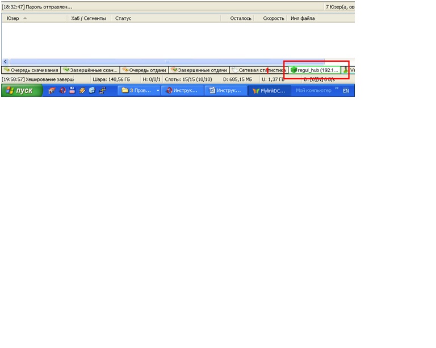Screen dimensions: 436x348
Task: Select the Завершенные отдачи tab
Action: tap(199, 70)
